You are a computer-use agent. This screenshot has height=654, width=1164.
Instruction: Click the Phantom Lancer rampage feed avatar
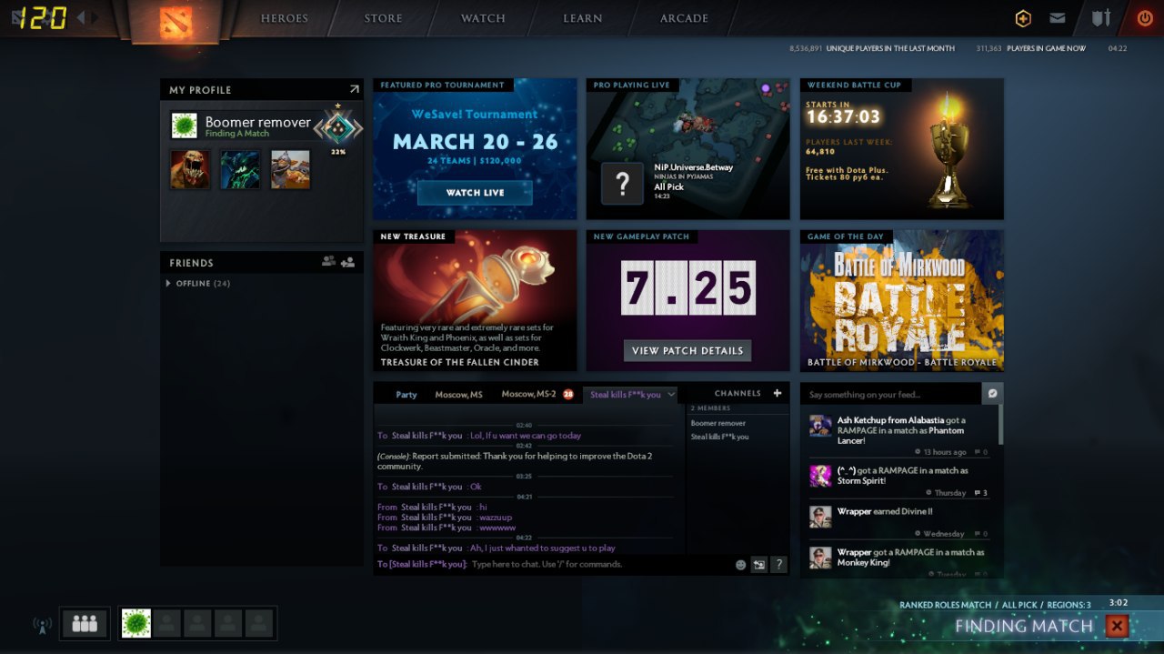click(820, 426)
